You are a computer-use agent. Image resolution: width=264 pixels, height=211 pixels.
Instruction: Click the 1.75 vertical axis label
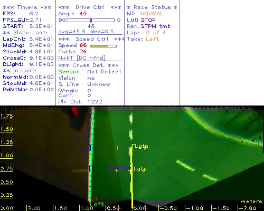[6, 116]
